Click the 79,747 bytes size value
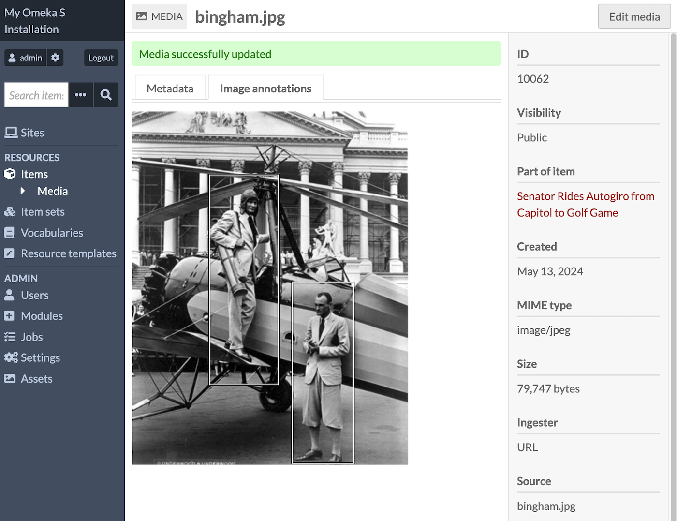Image resolution: width=677 pixels, height=521 pixels. point(548,389)
